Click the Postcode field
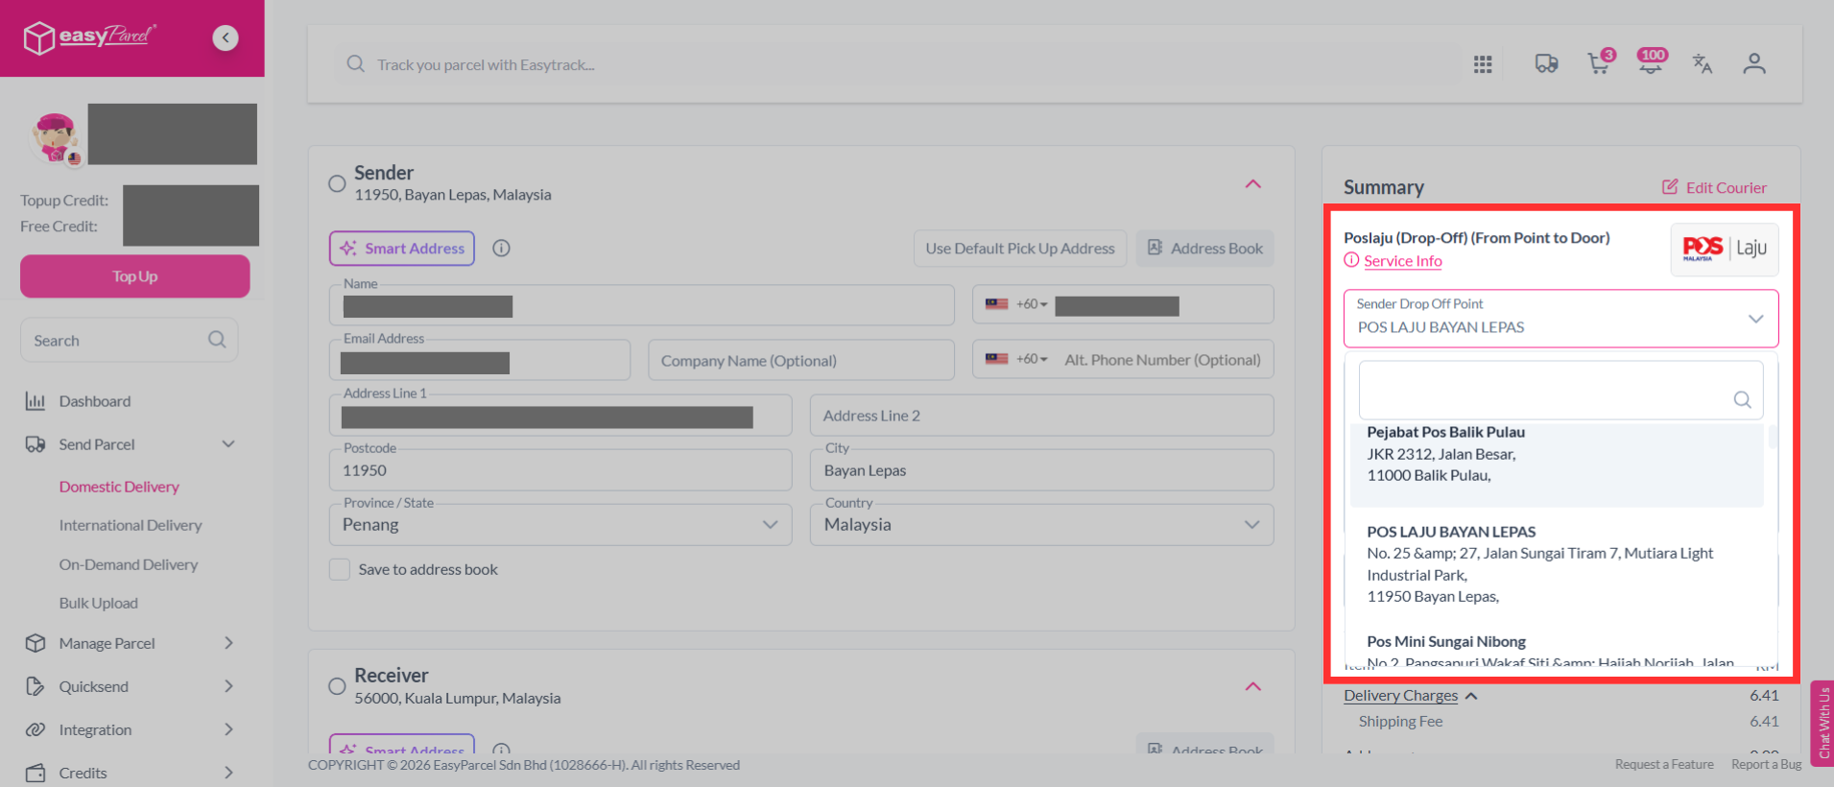 tap(560, 470)
